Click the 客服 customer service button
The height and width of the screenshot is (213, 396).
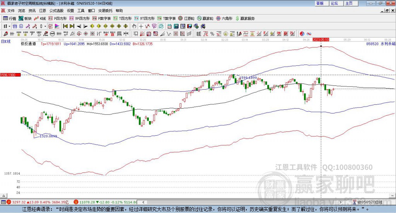319,3
